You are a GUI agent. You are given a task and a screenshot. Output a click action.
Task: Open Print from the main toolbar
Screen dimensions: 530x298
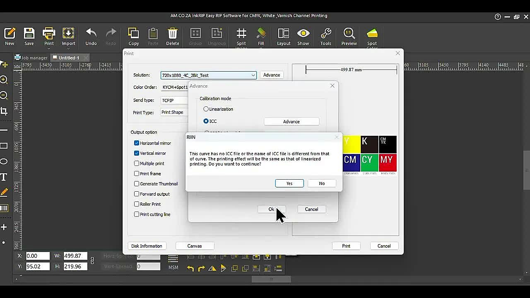click(49, 36)
